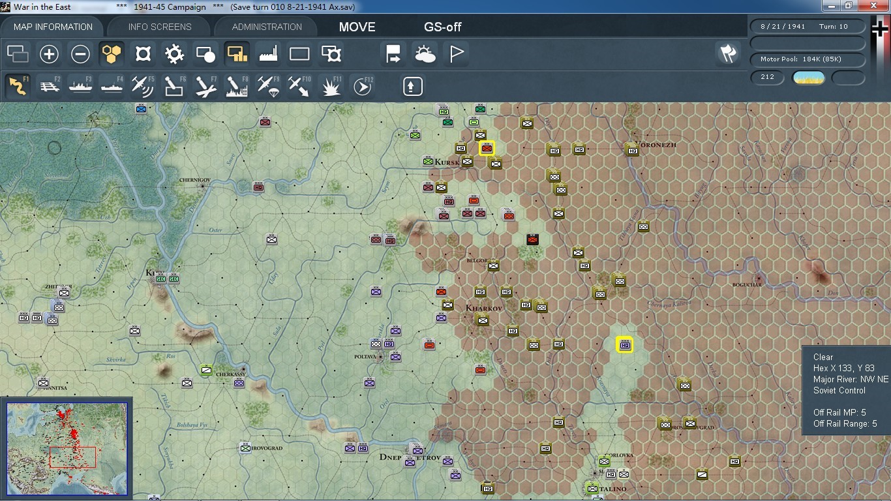
Task: Toggle the unit stack view icon
Action: (18, 53)
